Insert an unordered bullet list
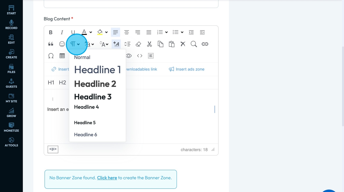The height and width of the screenshot is (192, 344). click(x=175, y=33)
